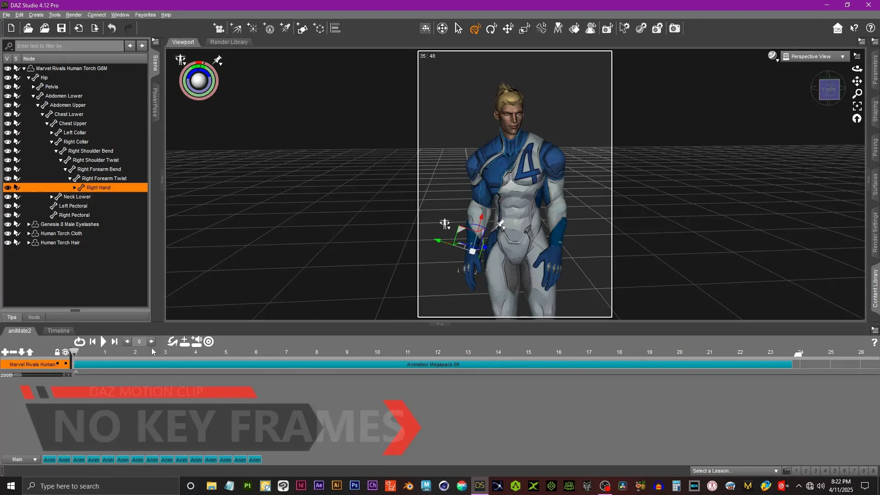Click the Render camera icon
Viewport: 880px width, 495px height.
pos(674,28)
